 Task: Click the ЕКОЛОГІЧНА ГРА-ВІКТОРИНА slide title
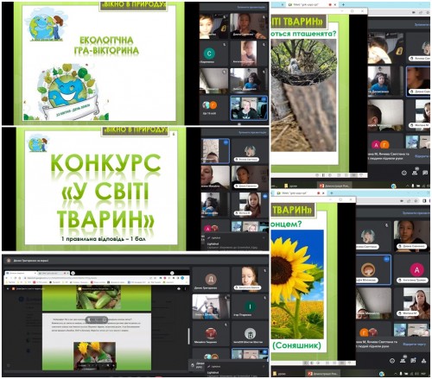tap(106, 46)
